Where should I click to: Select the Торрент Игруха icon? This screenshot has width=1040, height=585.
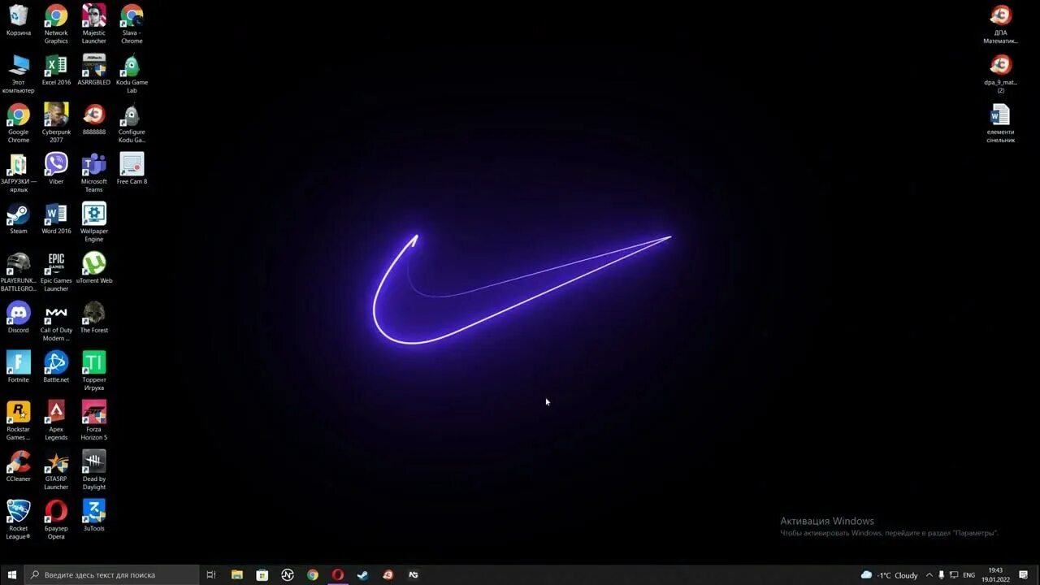[x=94, y=371]
